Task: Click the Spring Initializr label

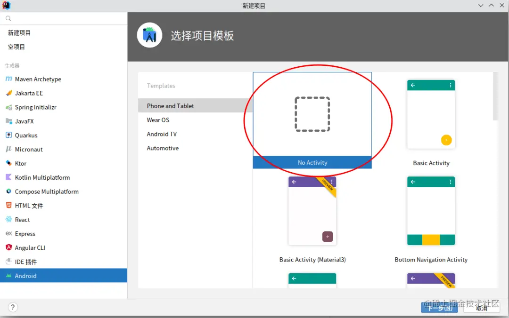Action: [36, 107]
